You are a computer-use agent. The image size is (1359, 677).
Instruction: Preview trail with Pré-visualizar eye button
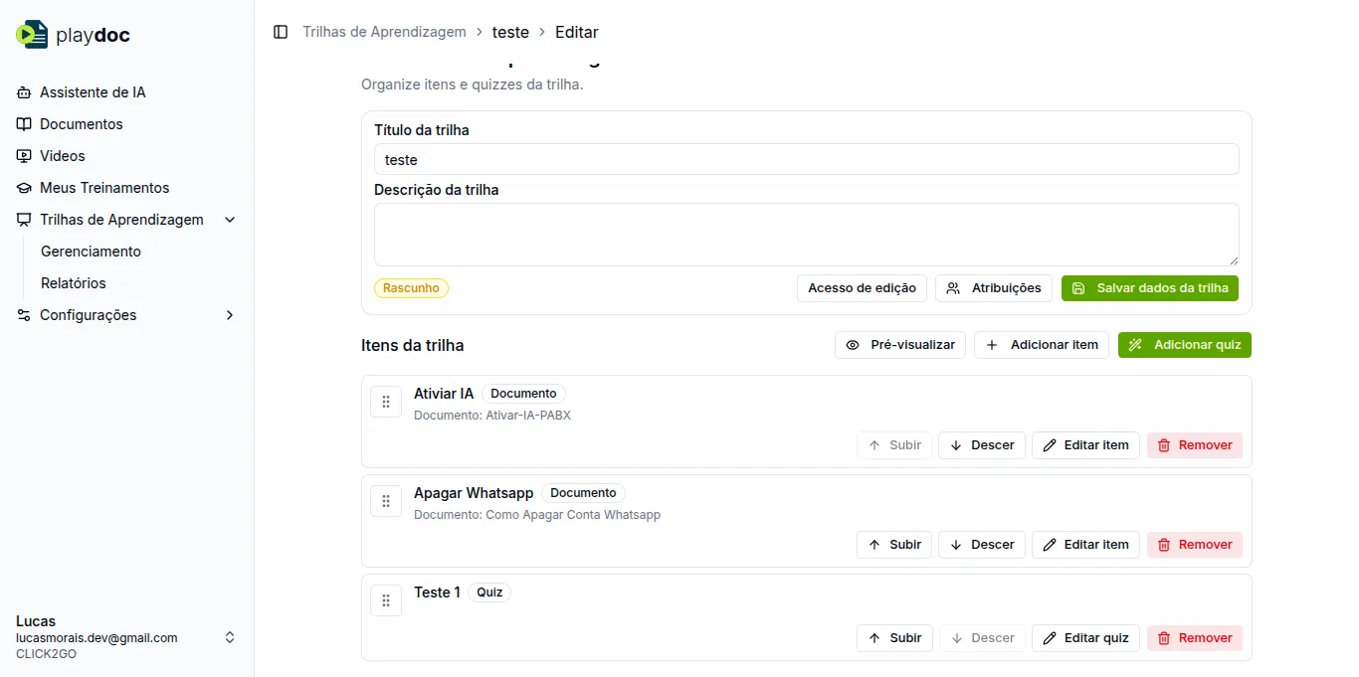pyautogui.click(x=899, y=345)
